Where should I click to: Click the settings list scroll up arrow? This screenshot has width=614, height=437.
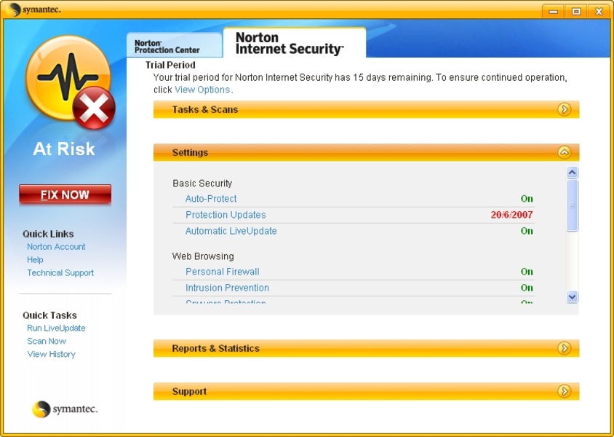pyautogui.click(x=572, y=173)
